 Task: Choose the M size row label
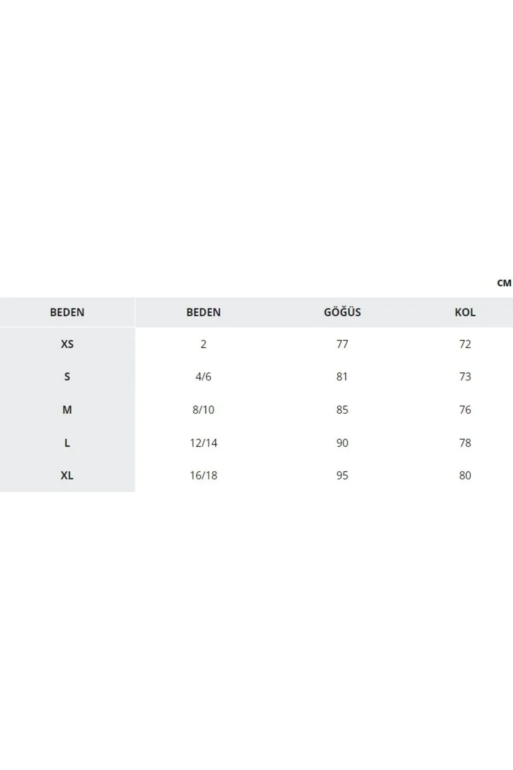tap(67, 410)
